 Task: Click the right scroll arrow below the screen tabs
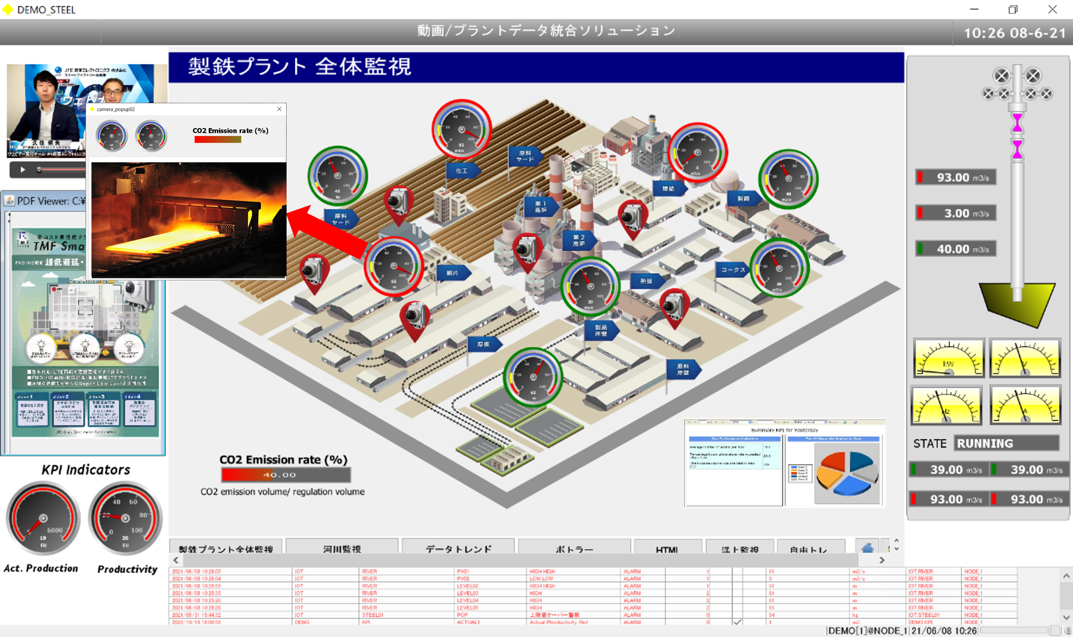pyautogui.click(x=882, y=561)
